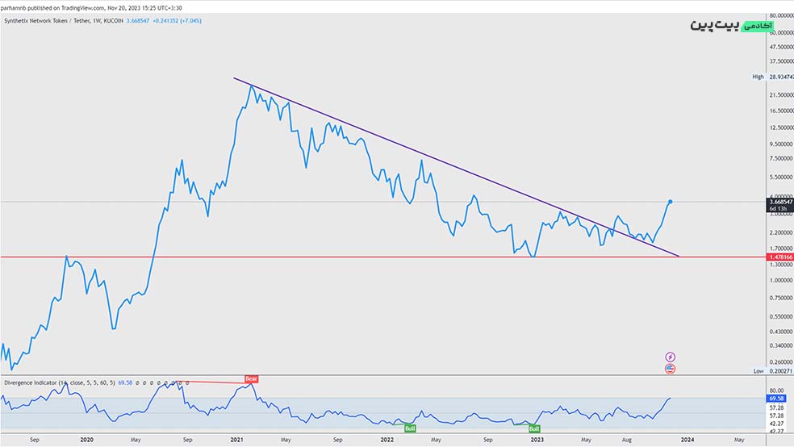Click the Bull label near 2022
This screenshot has height=447, width=794.
(410, 428)
